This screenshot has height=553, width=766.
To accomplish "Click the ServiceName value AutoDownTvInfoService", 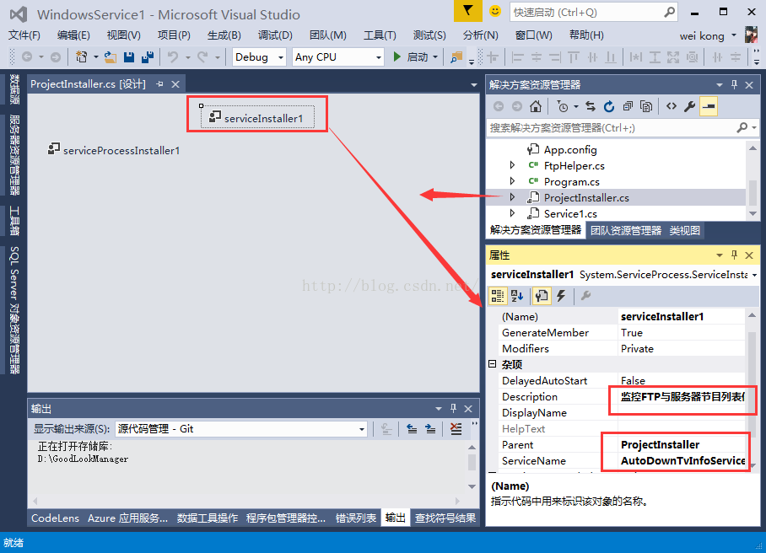I will 682,460.
